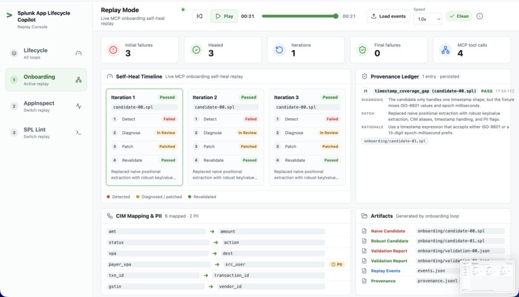This screenshot has width=519, height=297.
Task: Click the picture-in-picture thumbnail preview
Action: coord(487,276)
